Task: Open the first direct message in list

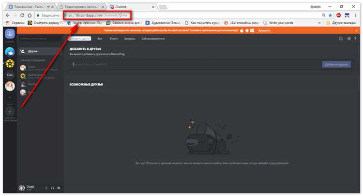Action: tap(40, 68)
